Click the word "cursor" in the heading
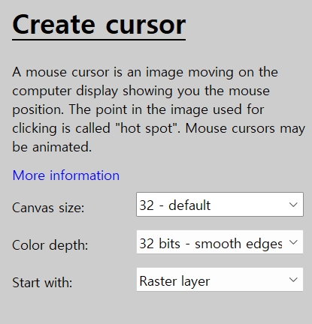This screenshot has width=312, height=324. (x=146, y=25)
